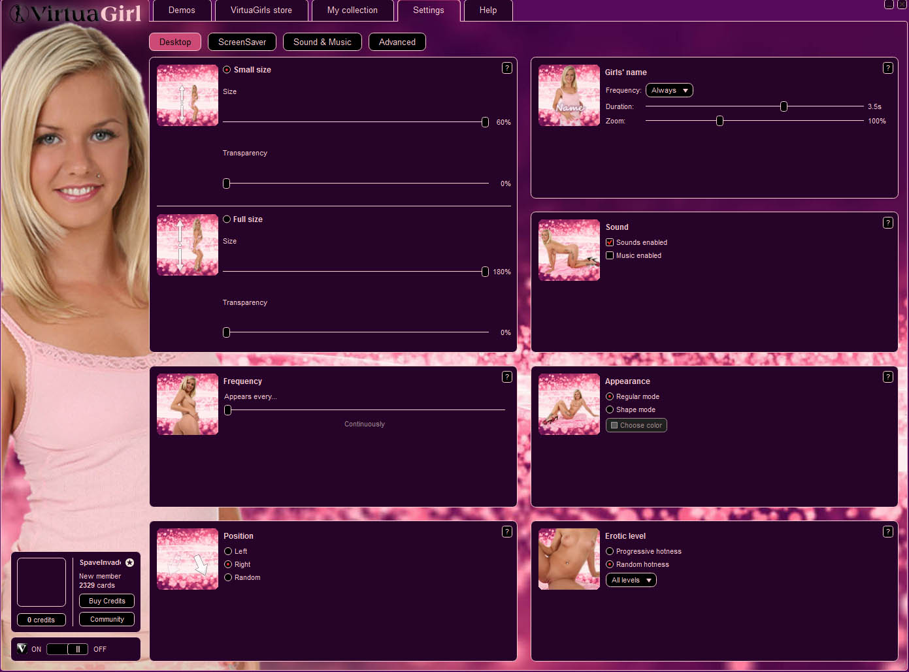
Task: Open help for the Appearance panel
Action: [887, 377]
